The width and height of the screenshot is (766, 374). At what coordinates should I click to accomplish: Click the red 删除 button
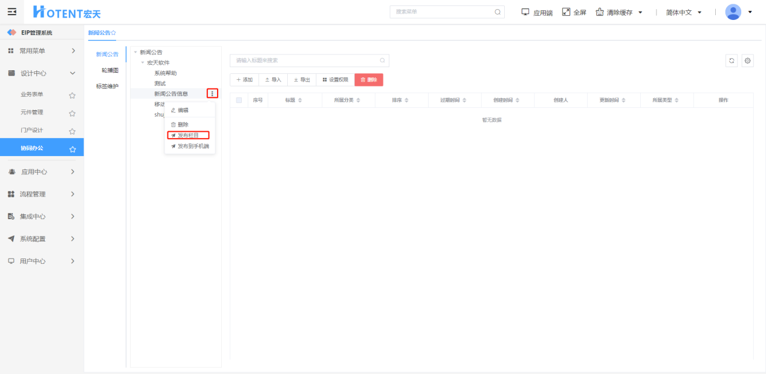click(369, 79)
